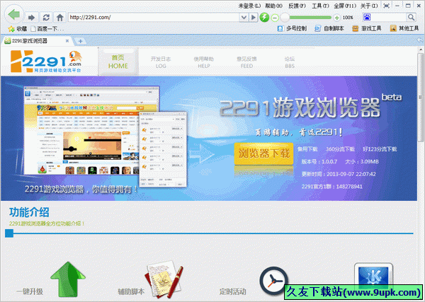
Task: Open the 帮助 help menu
Action: tap(273, 6)
